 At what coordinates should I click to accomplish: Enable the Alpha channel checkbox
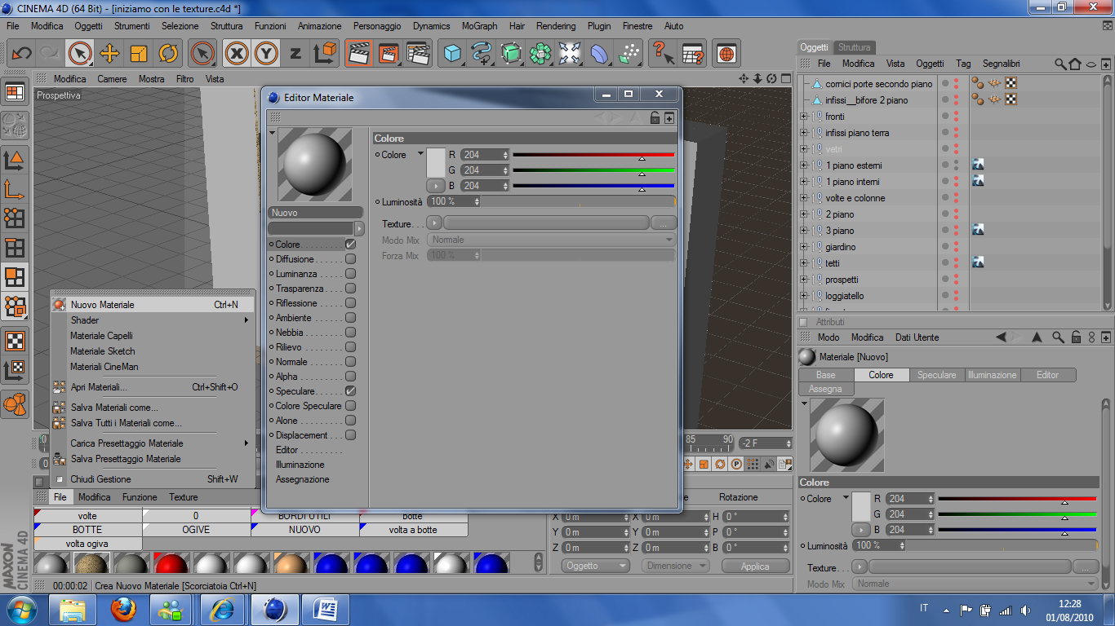click(x=350, y=377)
